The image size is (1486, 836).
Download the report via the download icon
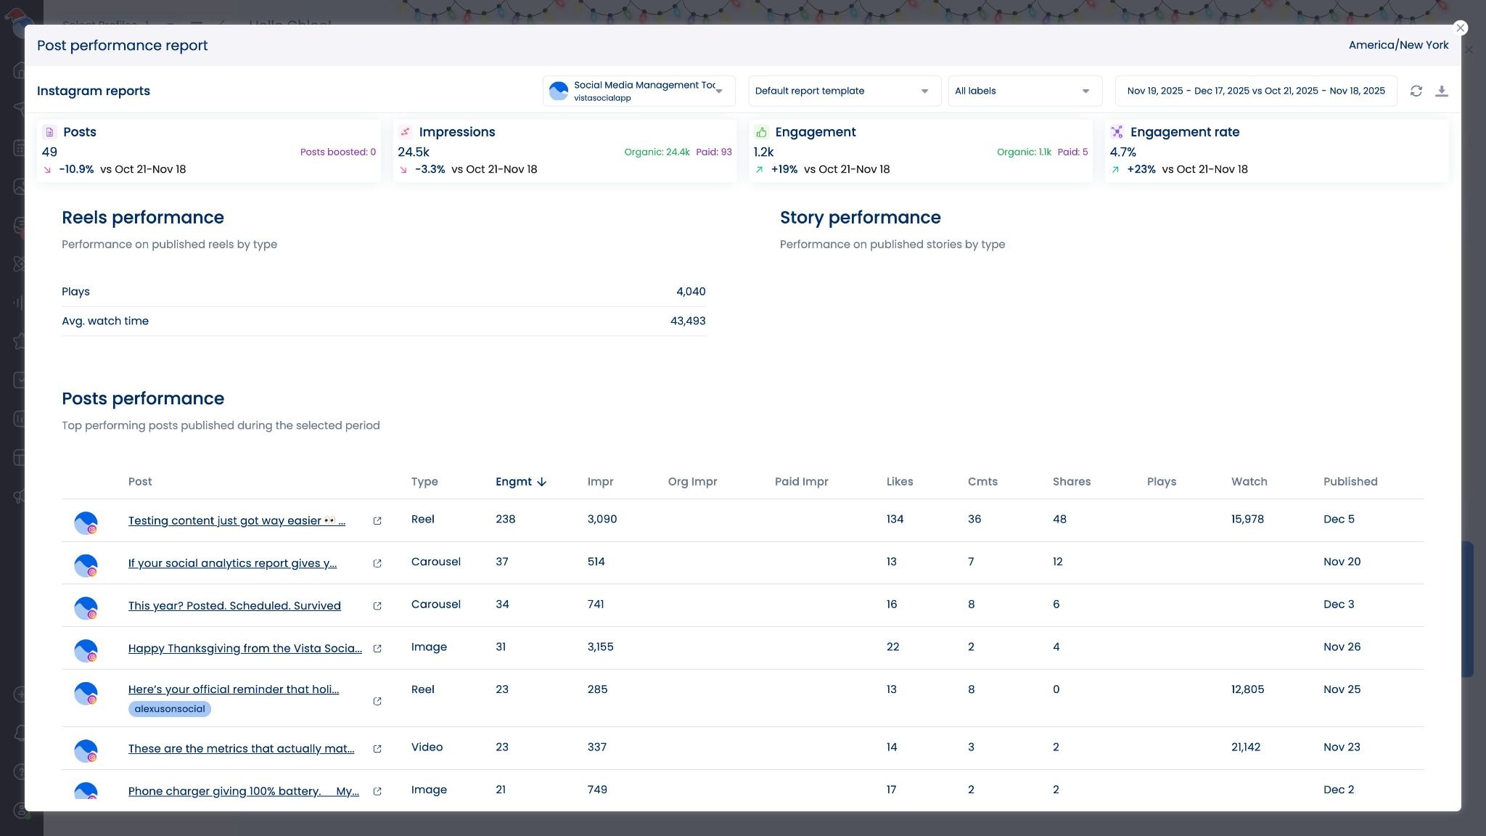pos(1443,91)
